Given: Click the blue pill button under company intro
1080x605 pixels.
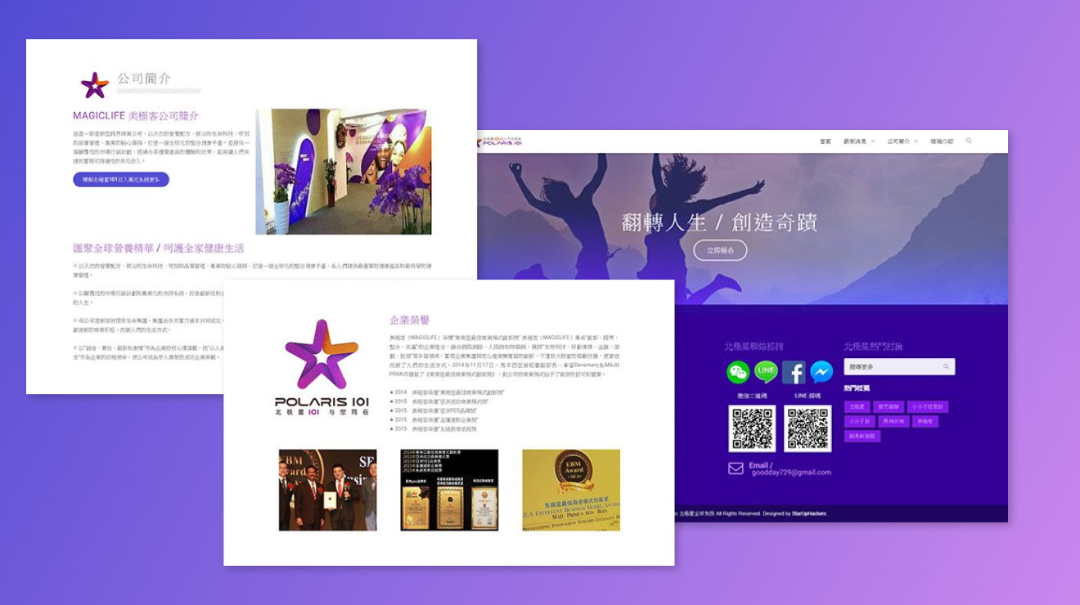Looking at the screenshot, I should pyautogui.click(x=121, y=179).
